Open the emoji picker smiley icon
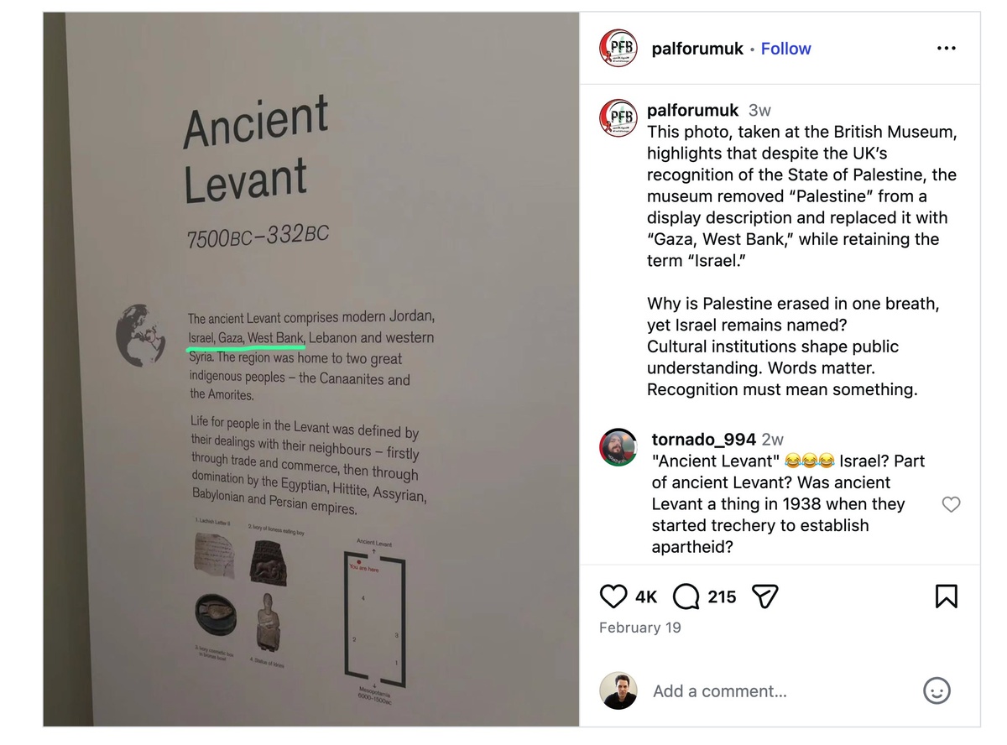1007x745 pixels. coord(937,690)
